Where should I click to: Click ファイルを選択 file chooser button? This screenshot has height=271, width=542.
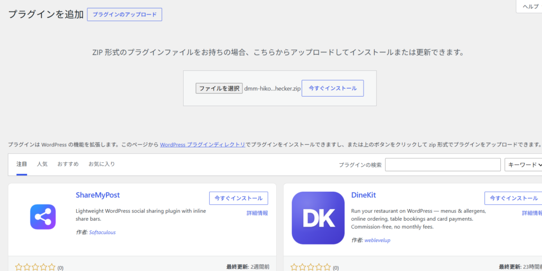pos(219,88)
